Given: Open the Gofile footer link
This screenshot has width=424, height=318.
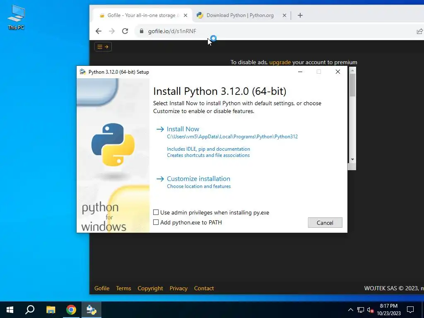Looking at the screenshot, I should click(x=102, y=288).
